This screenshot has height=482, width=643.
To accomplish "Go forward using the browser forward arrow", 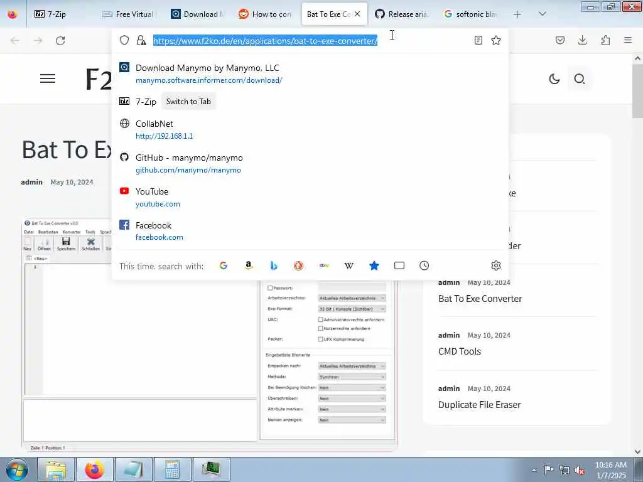I will 38,41.
